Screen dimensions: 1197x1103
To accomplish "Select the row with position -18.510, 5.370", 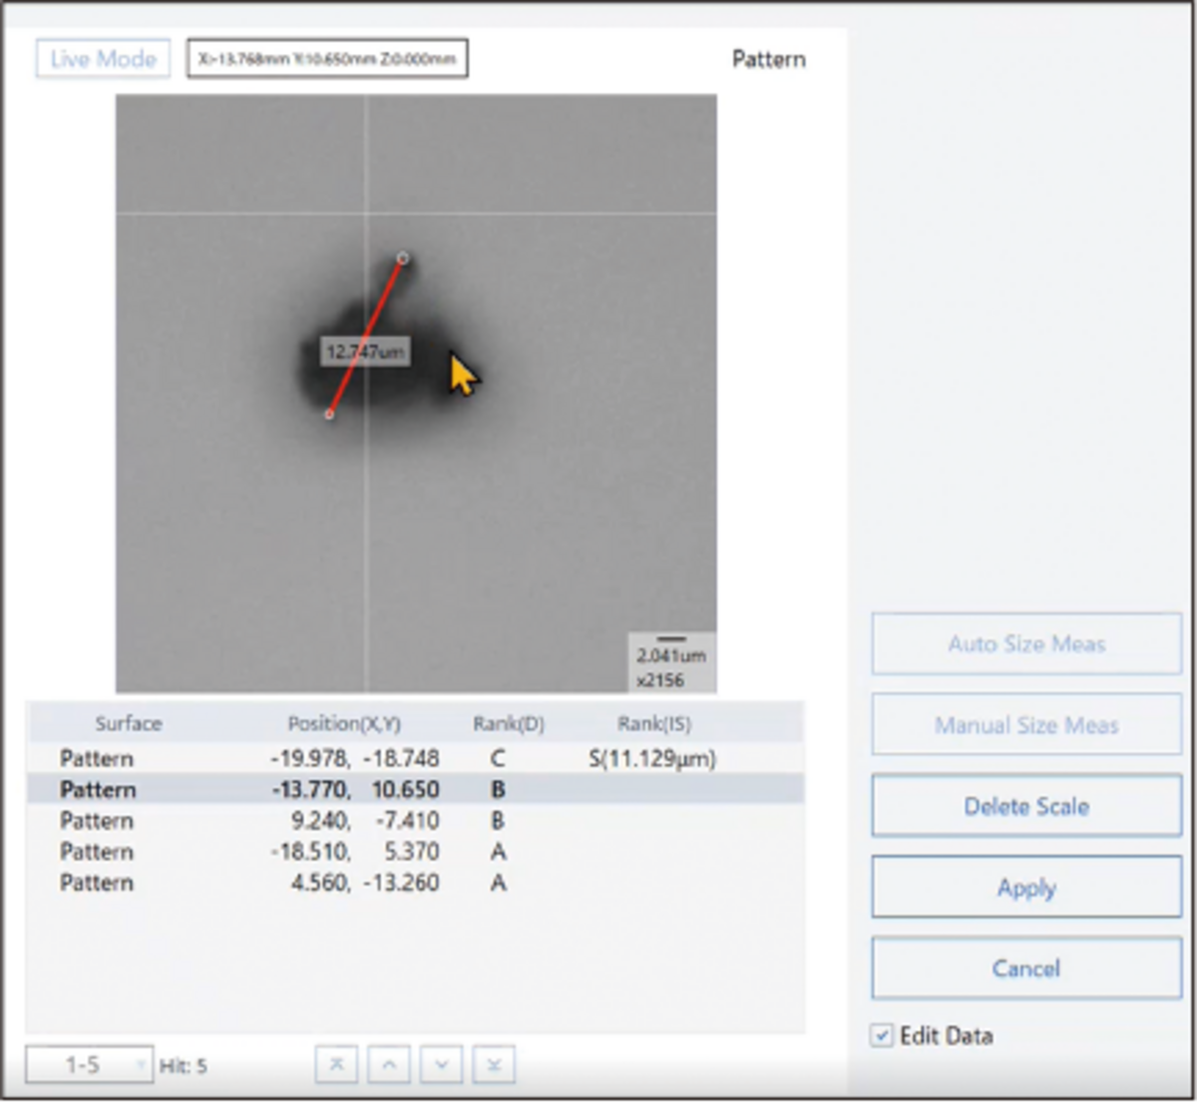I will [354, 852].
